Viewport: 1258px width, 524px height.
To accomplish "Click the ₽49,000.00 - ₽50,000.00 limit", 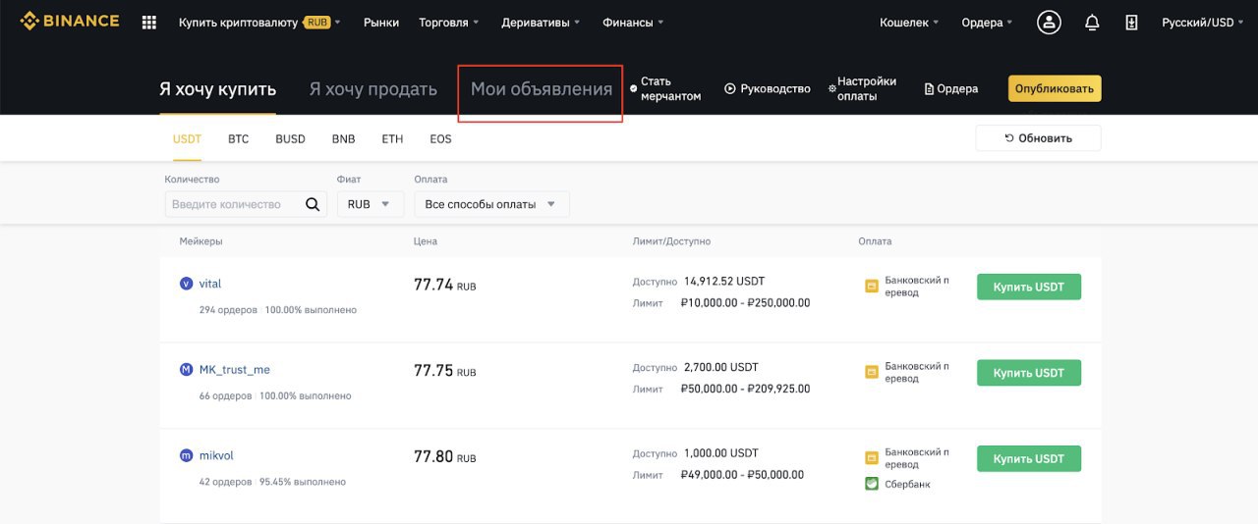I will 742,475.
